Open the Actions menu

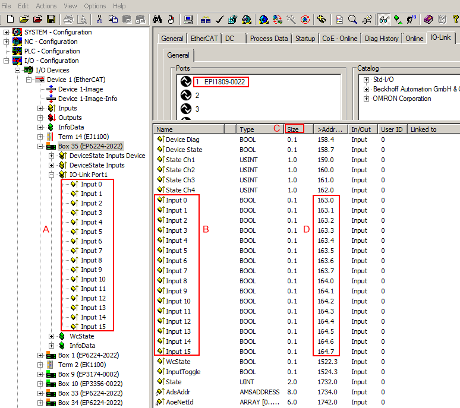(46, 6)
